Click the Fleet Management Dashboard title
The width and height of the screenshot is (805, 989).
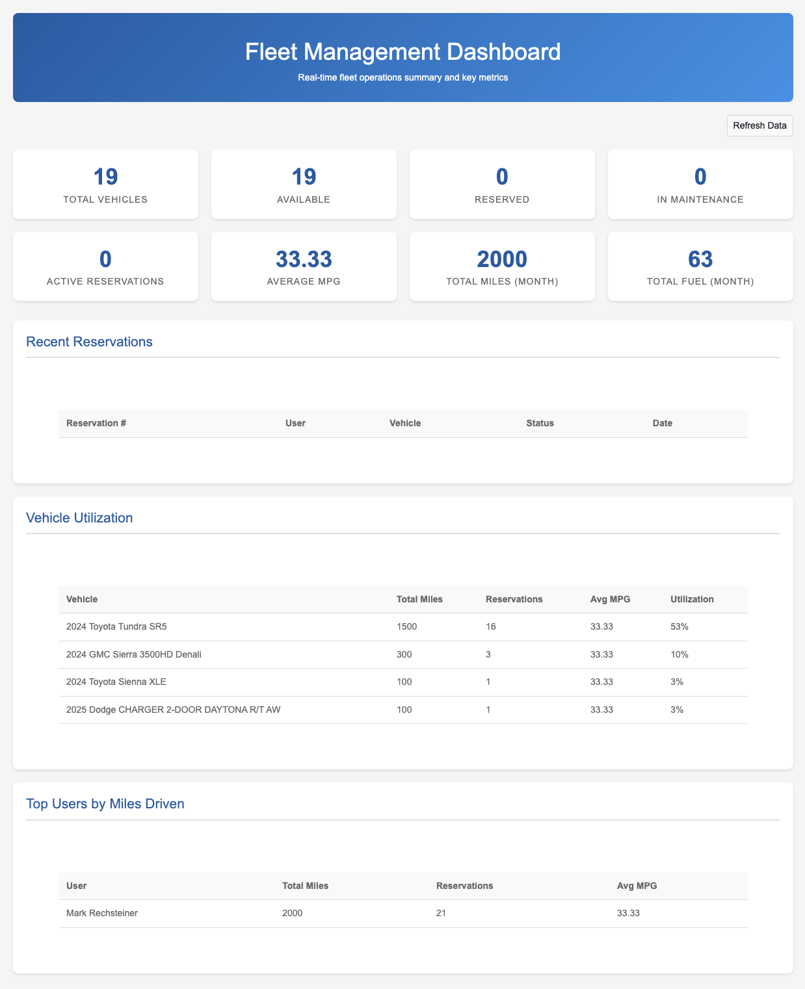point(403,52)
